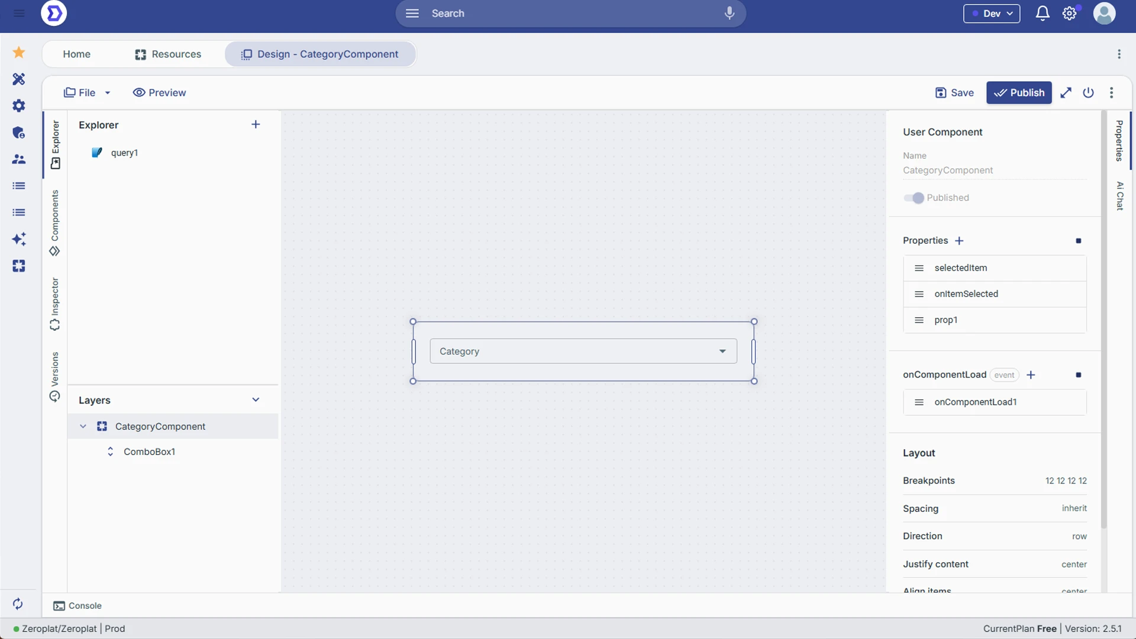This screenshot has height=639, width=1136.
Task: Select the ComboBox1 layer
Action: pos(149,451)
